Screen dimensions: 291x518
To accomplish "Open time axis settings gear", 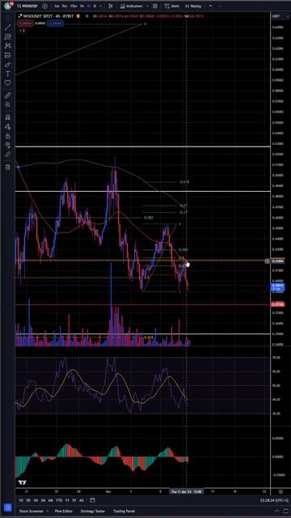I will click(x=280, y=491).
